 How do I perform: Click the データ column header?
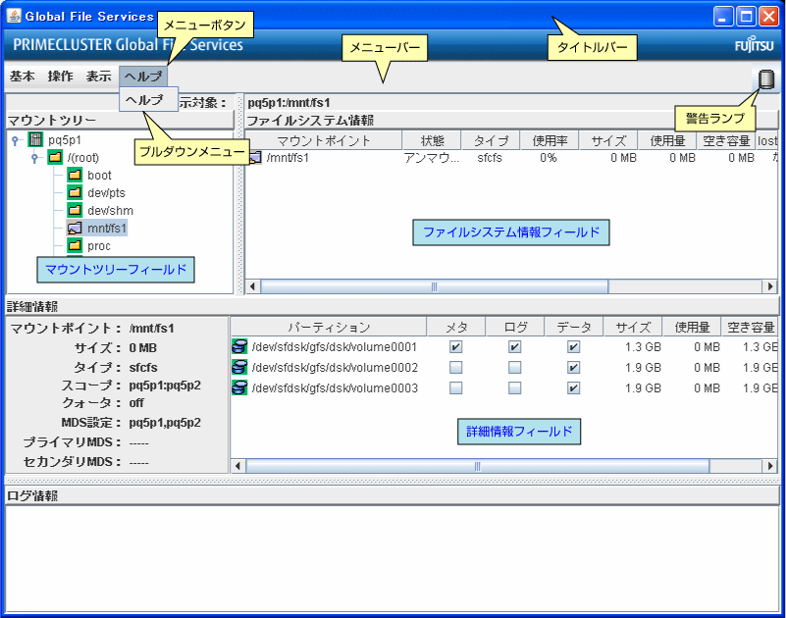pos(574,328)
